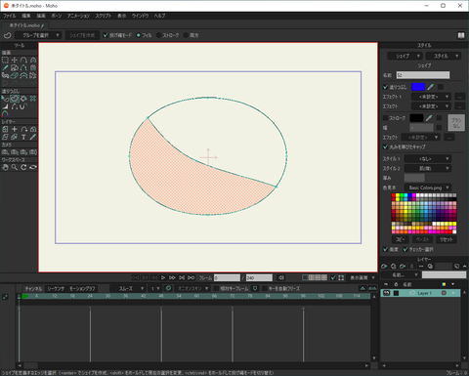
Task: Select the Paint Bucket fill tool
Action: [23, 99]
